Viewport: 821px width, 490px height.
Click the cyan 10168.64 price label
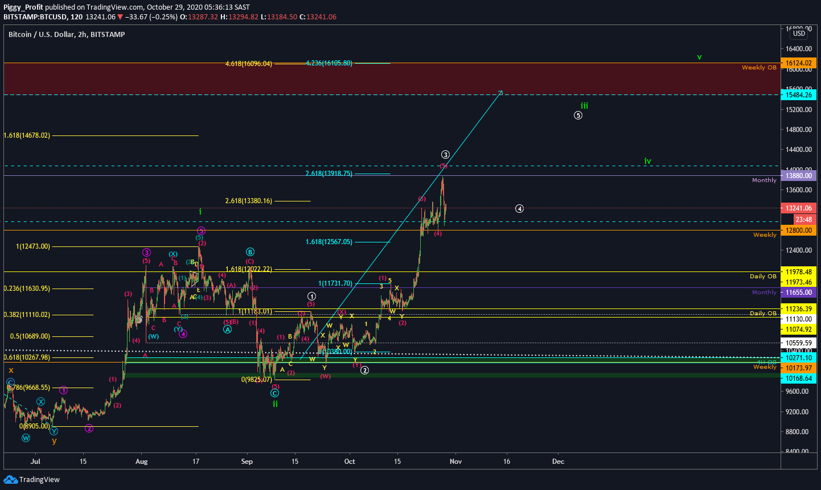coord(798,378)
